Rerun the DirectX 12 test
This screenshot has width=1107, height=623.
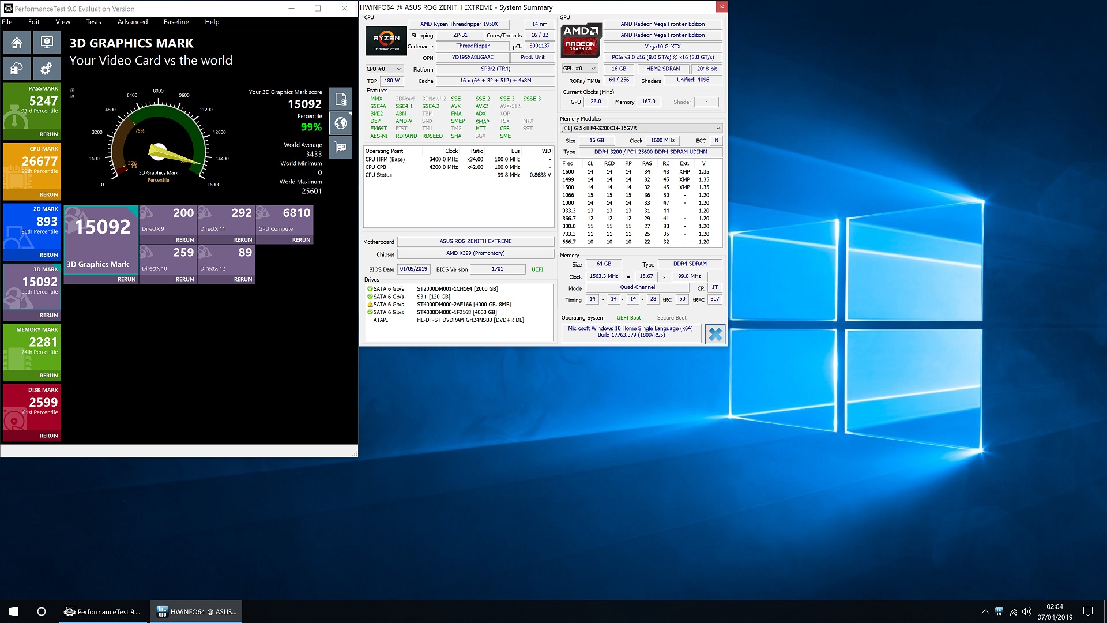click(243, 280)
